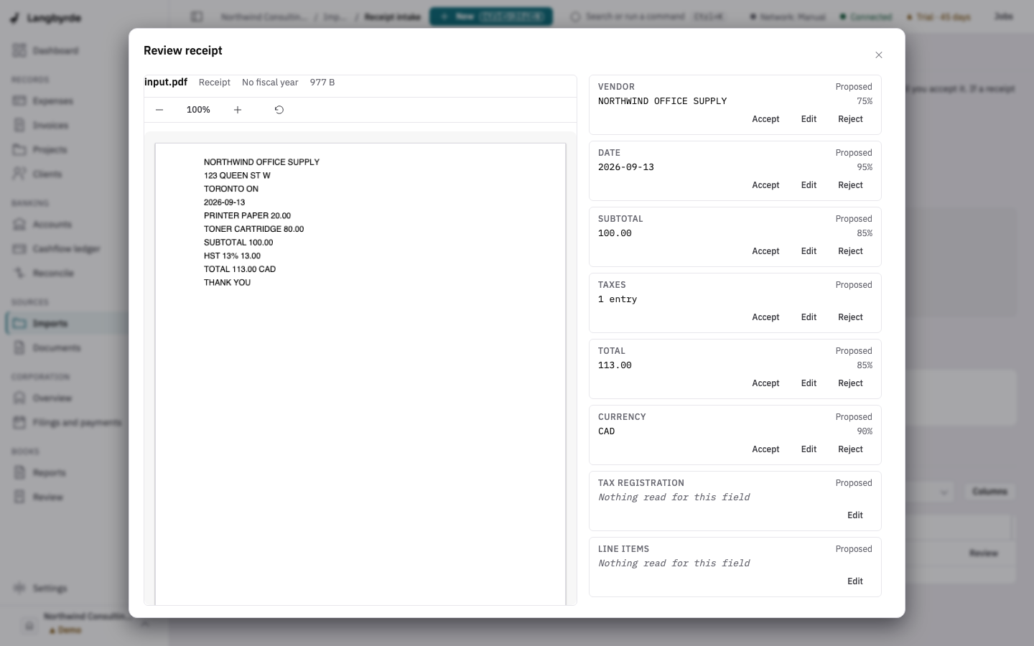Accept the proposed Vendor value
The height and width of the screenshot is (646, 1034).
(x=765, y=119)
